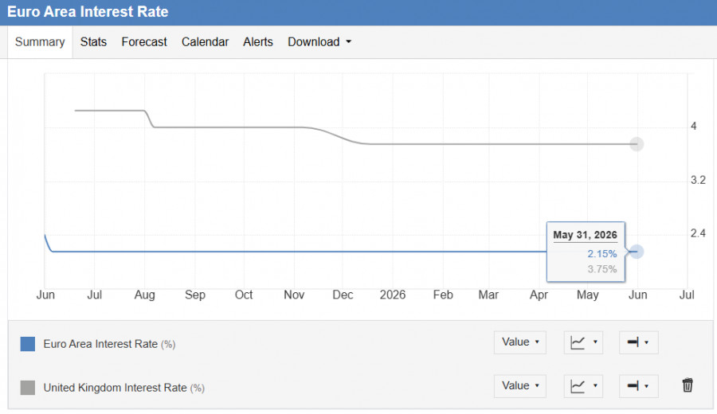The image size is (717, 414).
Task: Expand Value dropdown for United Kingdom Interest Rate
Action: [520, 386]
